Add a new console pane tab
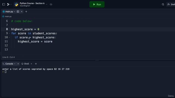This screenshot has width=175, height=98. (x=36, y=64)
